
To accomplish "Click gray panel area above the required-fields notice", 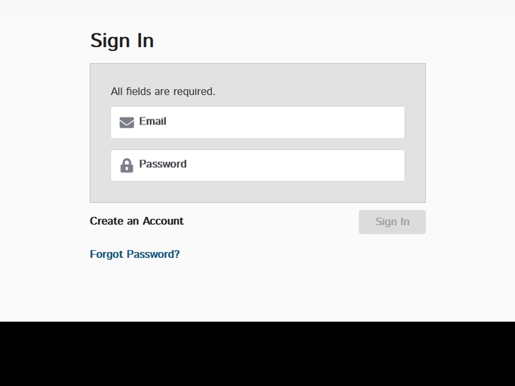I will click(x=257, y=74).
